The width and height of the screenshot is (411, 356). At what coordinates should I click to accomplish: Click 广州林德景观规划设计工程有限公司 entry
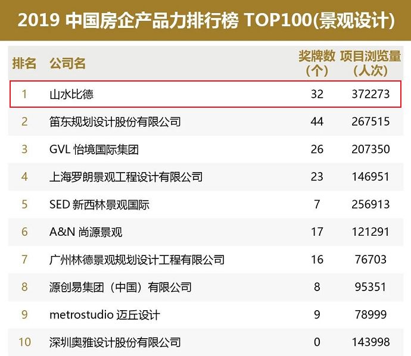tap(137, 260)
